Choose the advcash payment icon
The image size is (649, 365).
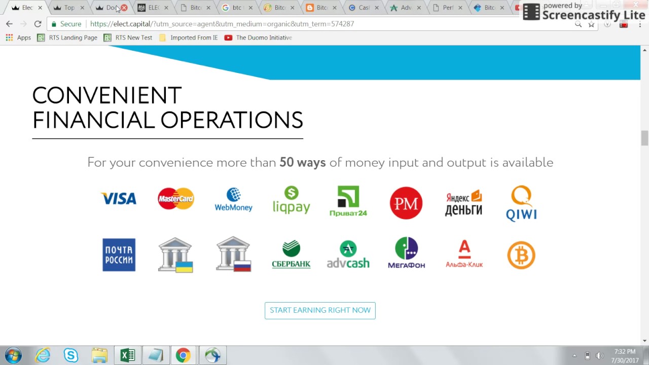[348, 254]
